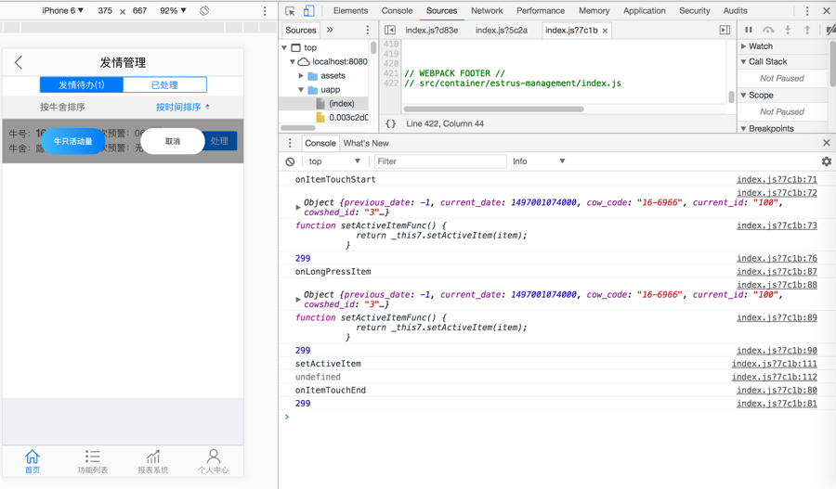Image resolution: width=836 pixels, height=489 pixels.
Task: Open console settings gear icon
Action: click(826, 161)
